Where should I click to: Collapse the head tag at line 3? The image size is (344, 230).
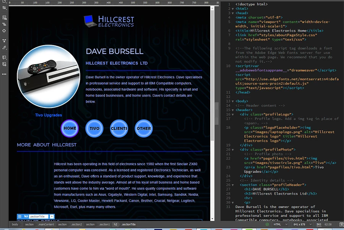233,13
